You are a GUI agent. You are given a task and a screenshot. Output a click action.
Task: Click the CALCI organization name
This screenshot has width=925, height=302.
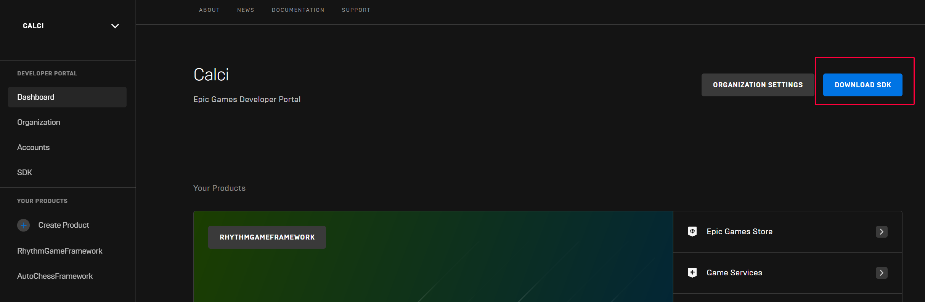(x=33, y=26)
